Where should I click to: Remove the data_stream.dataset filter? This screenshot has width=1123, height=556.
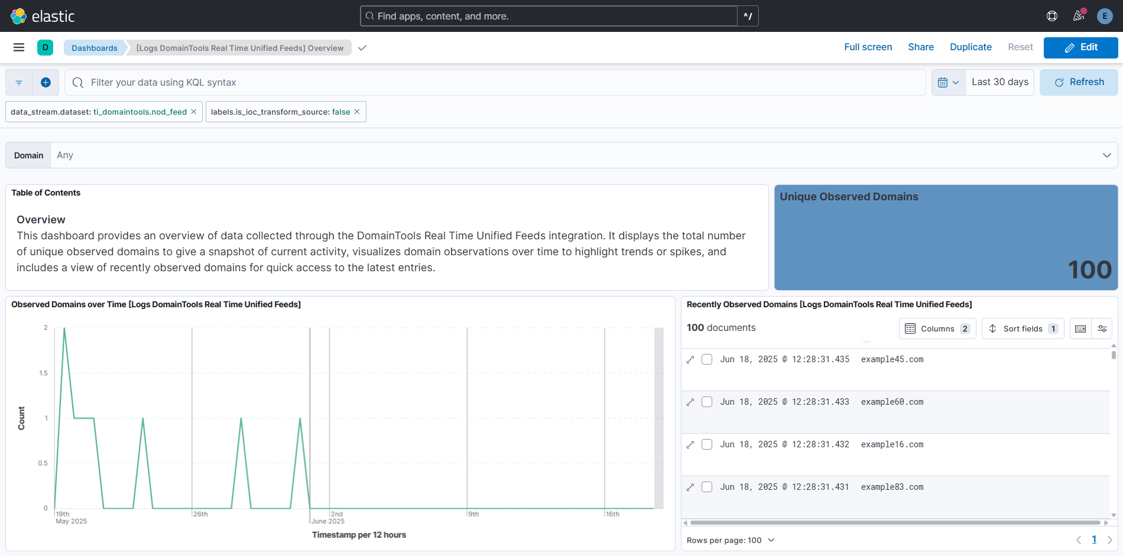pos(193,112)
